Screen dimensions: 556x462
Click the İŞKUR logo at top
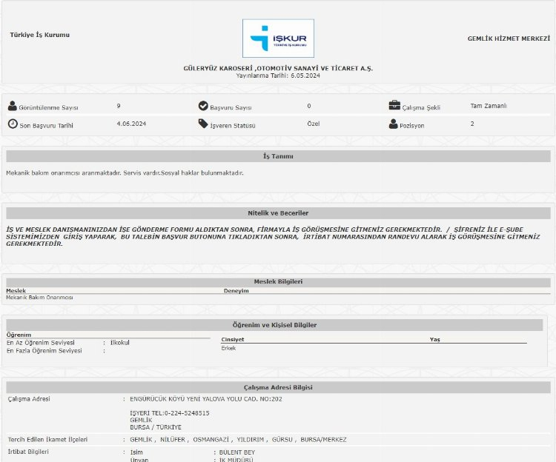tap(278, 38)
